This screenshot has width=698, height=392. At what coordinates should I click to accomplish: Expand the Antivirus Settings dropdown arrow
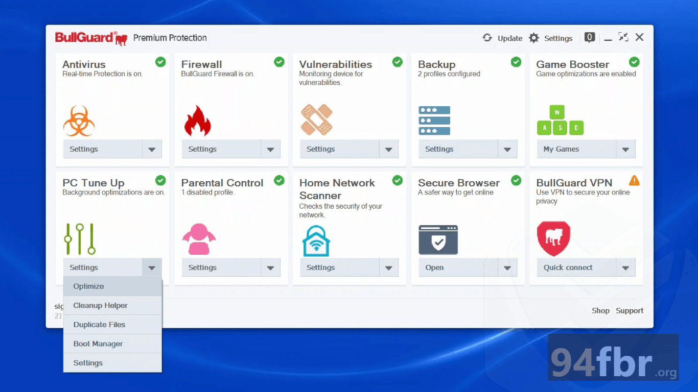point(152,149)
